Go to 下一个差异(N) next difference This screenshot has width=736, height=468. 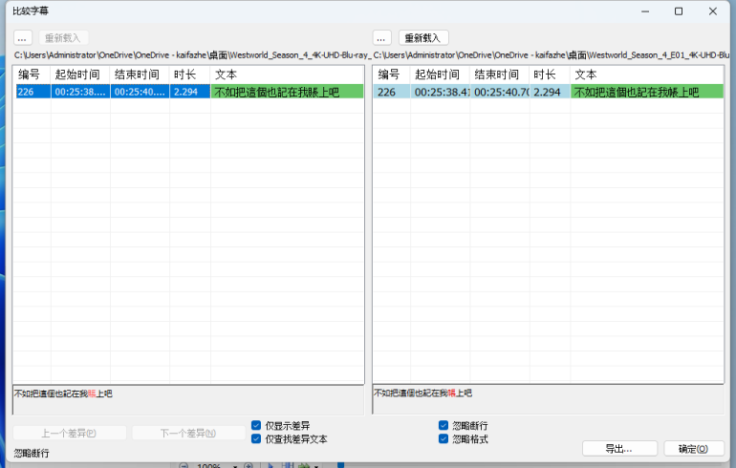[x=188, y=433]
